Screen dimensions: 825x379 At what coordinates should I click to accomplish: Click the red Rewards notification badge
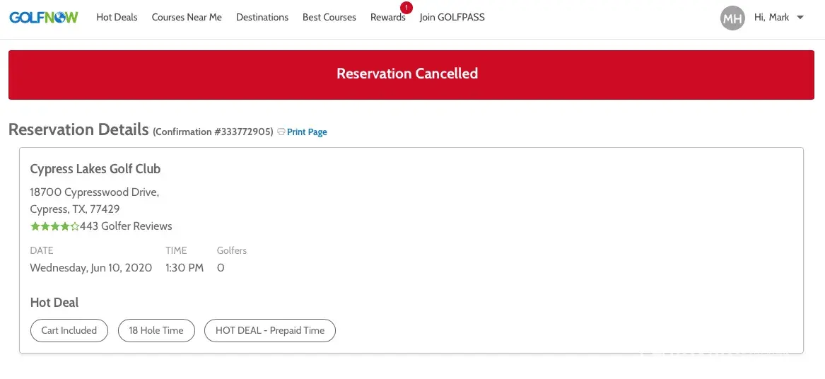click(406, 8)
